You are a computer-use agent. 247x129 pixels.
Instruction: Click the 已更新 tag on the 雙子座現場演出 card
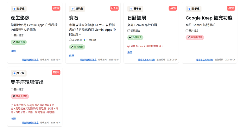[56, 73]
